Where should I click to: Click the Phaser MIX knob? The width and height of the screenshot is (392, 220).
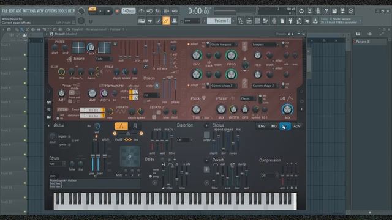221,109
